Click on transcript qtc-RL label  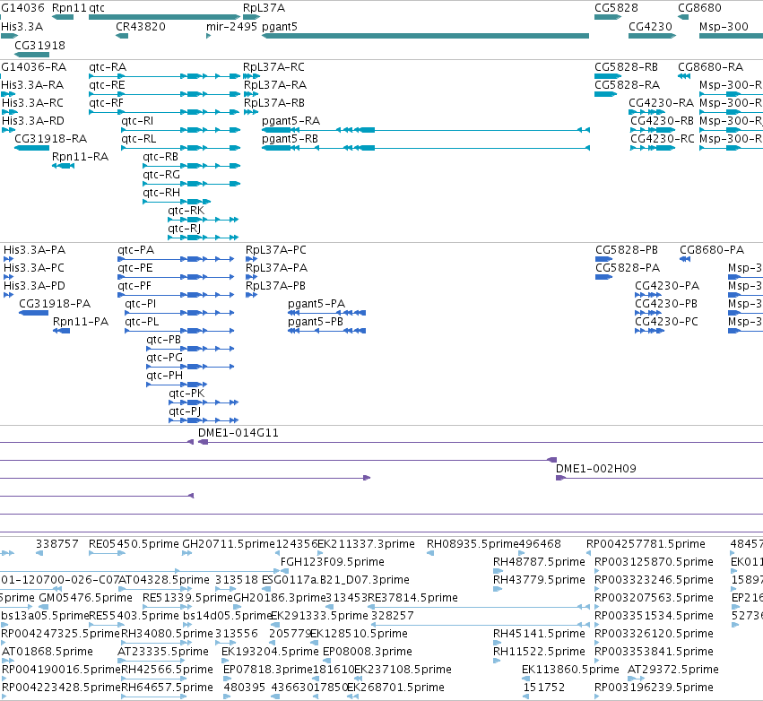139,139
